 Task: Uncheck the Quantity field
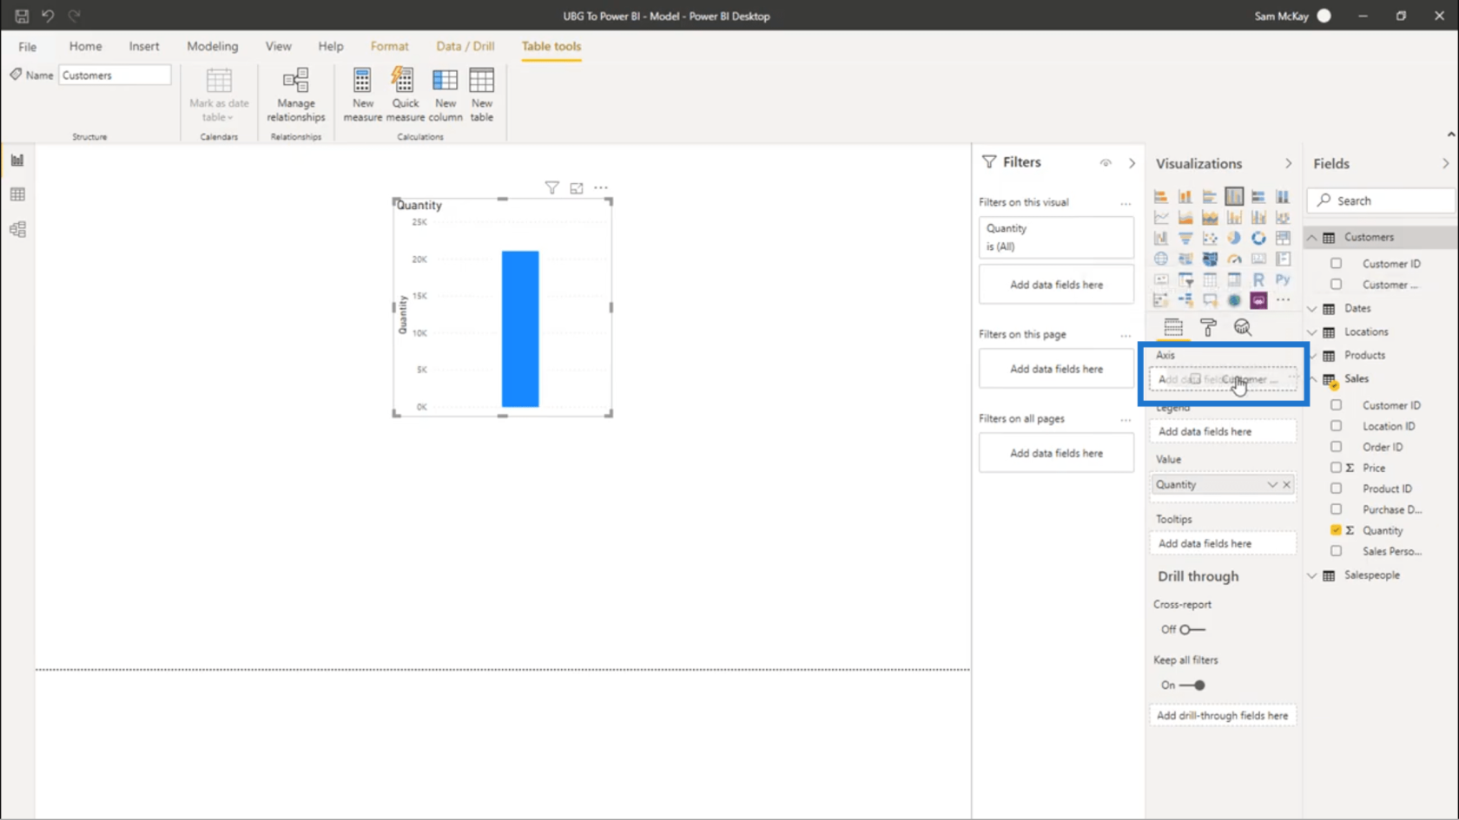point(1336,530)
